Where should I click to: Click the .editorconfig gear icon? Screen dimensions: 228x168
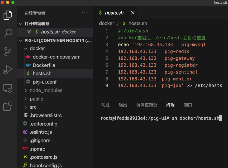point(25,123)
